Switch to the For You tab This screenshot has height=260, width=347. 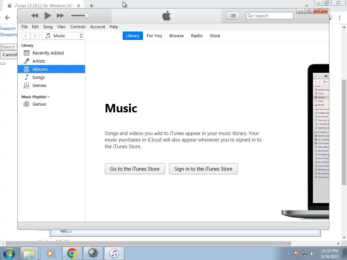click(x=154, y=36)
